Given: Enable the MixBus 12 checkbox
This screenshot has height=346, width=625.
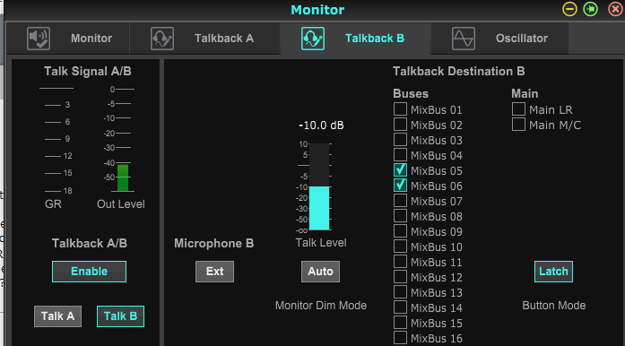Looking at the screenshot, I should tap(400, 277).
